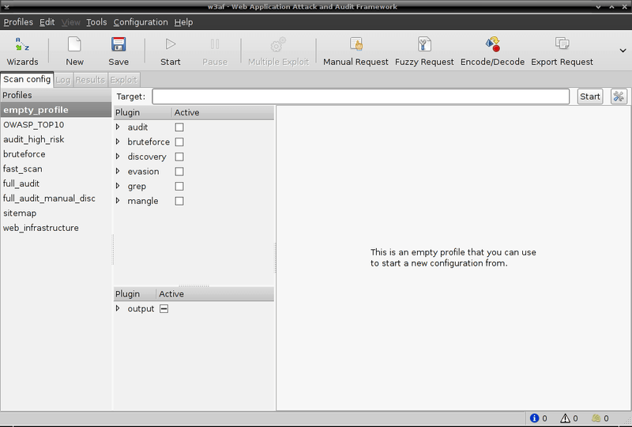The height and width of the screenshot is (427, 632).
Task: Click the Start button next to Target
Action: pos(590,96)
